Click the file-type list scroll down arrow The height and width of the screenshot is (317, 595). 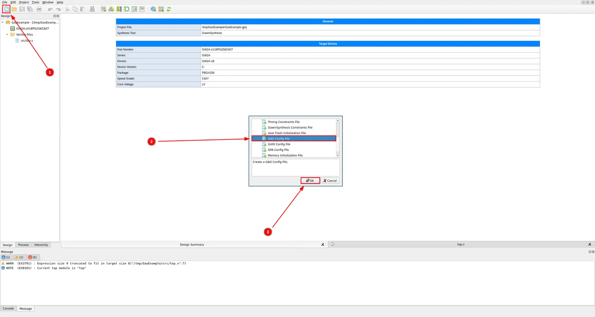(x=338, y=155)
